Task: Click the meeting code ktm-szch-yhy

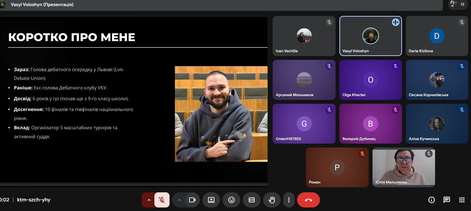Action: [x=34, y=200]
